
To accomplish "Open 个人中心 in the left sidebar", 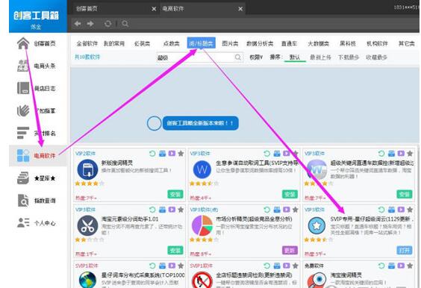I will 37,223.
